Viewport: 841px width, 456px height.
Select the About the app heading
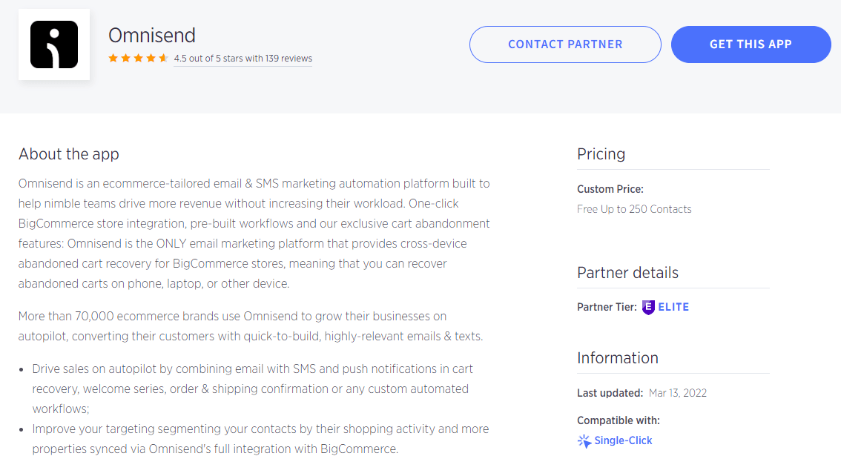69,154
